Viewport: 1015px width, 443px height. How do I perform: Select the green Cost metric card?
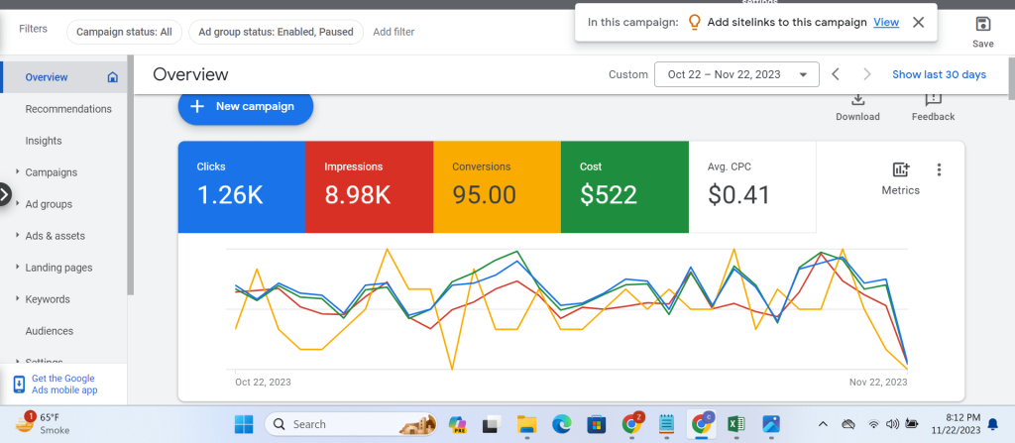pos(624,186)
